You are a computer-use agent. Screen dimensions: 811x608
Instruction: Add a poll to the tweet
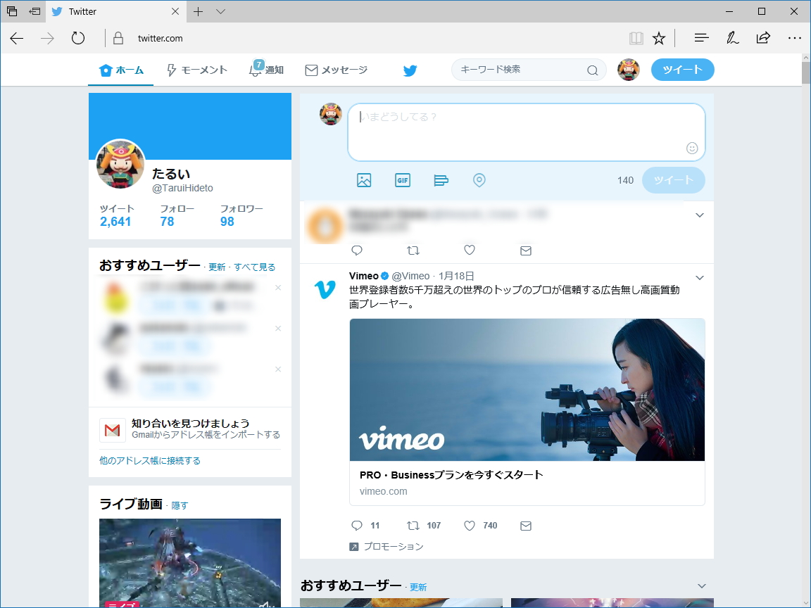pyautogui.click(x=441, y=180)
